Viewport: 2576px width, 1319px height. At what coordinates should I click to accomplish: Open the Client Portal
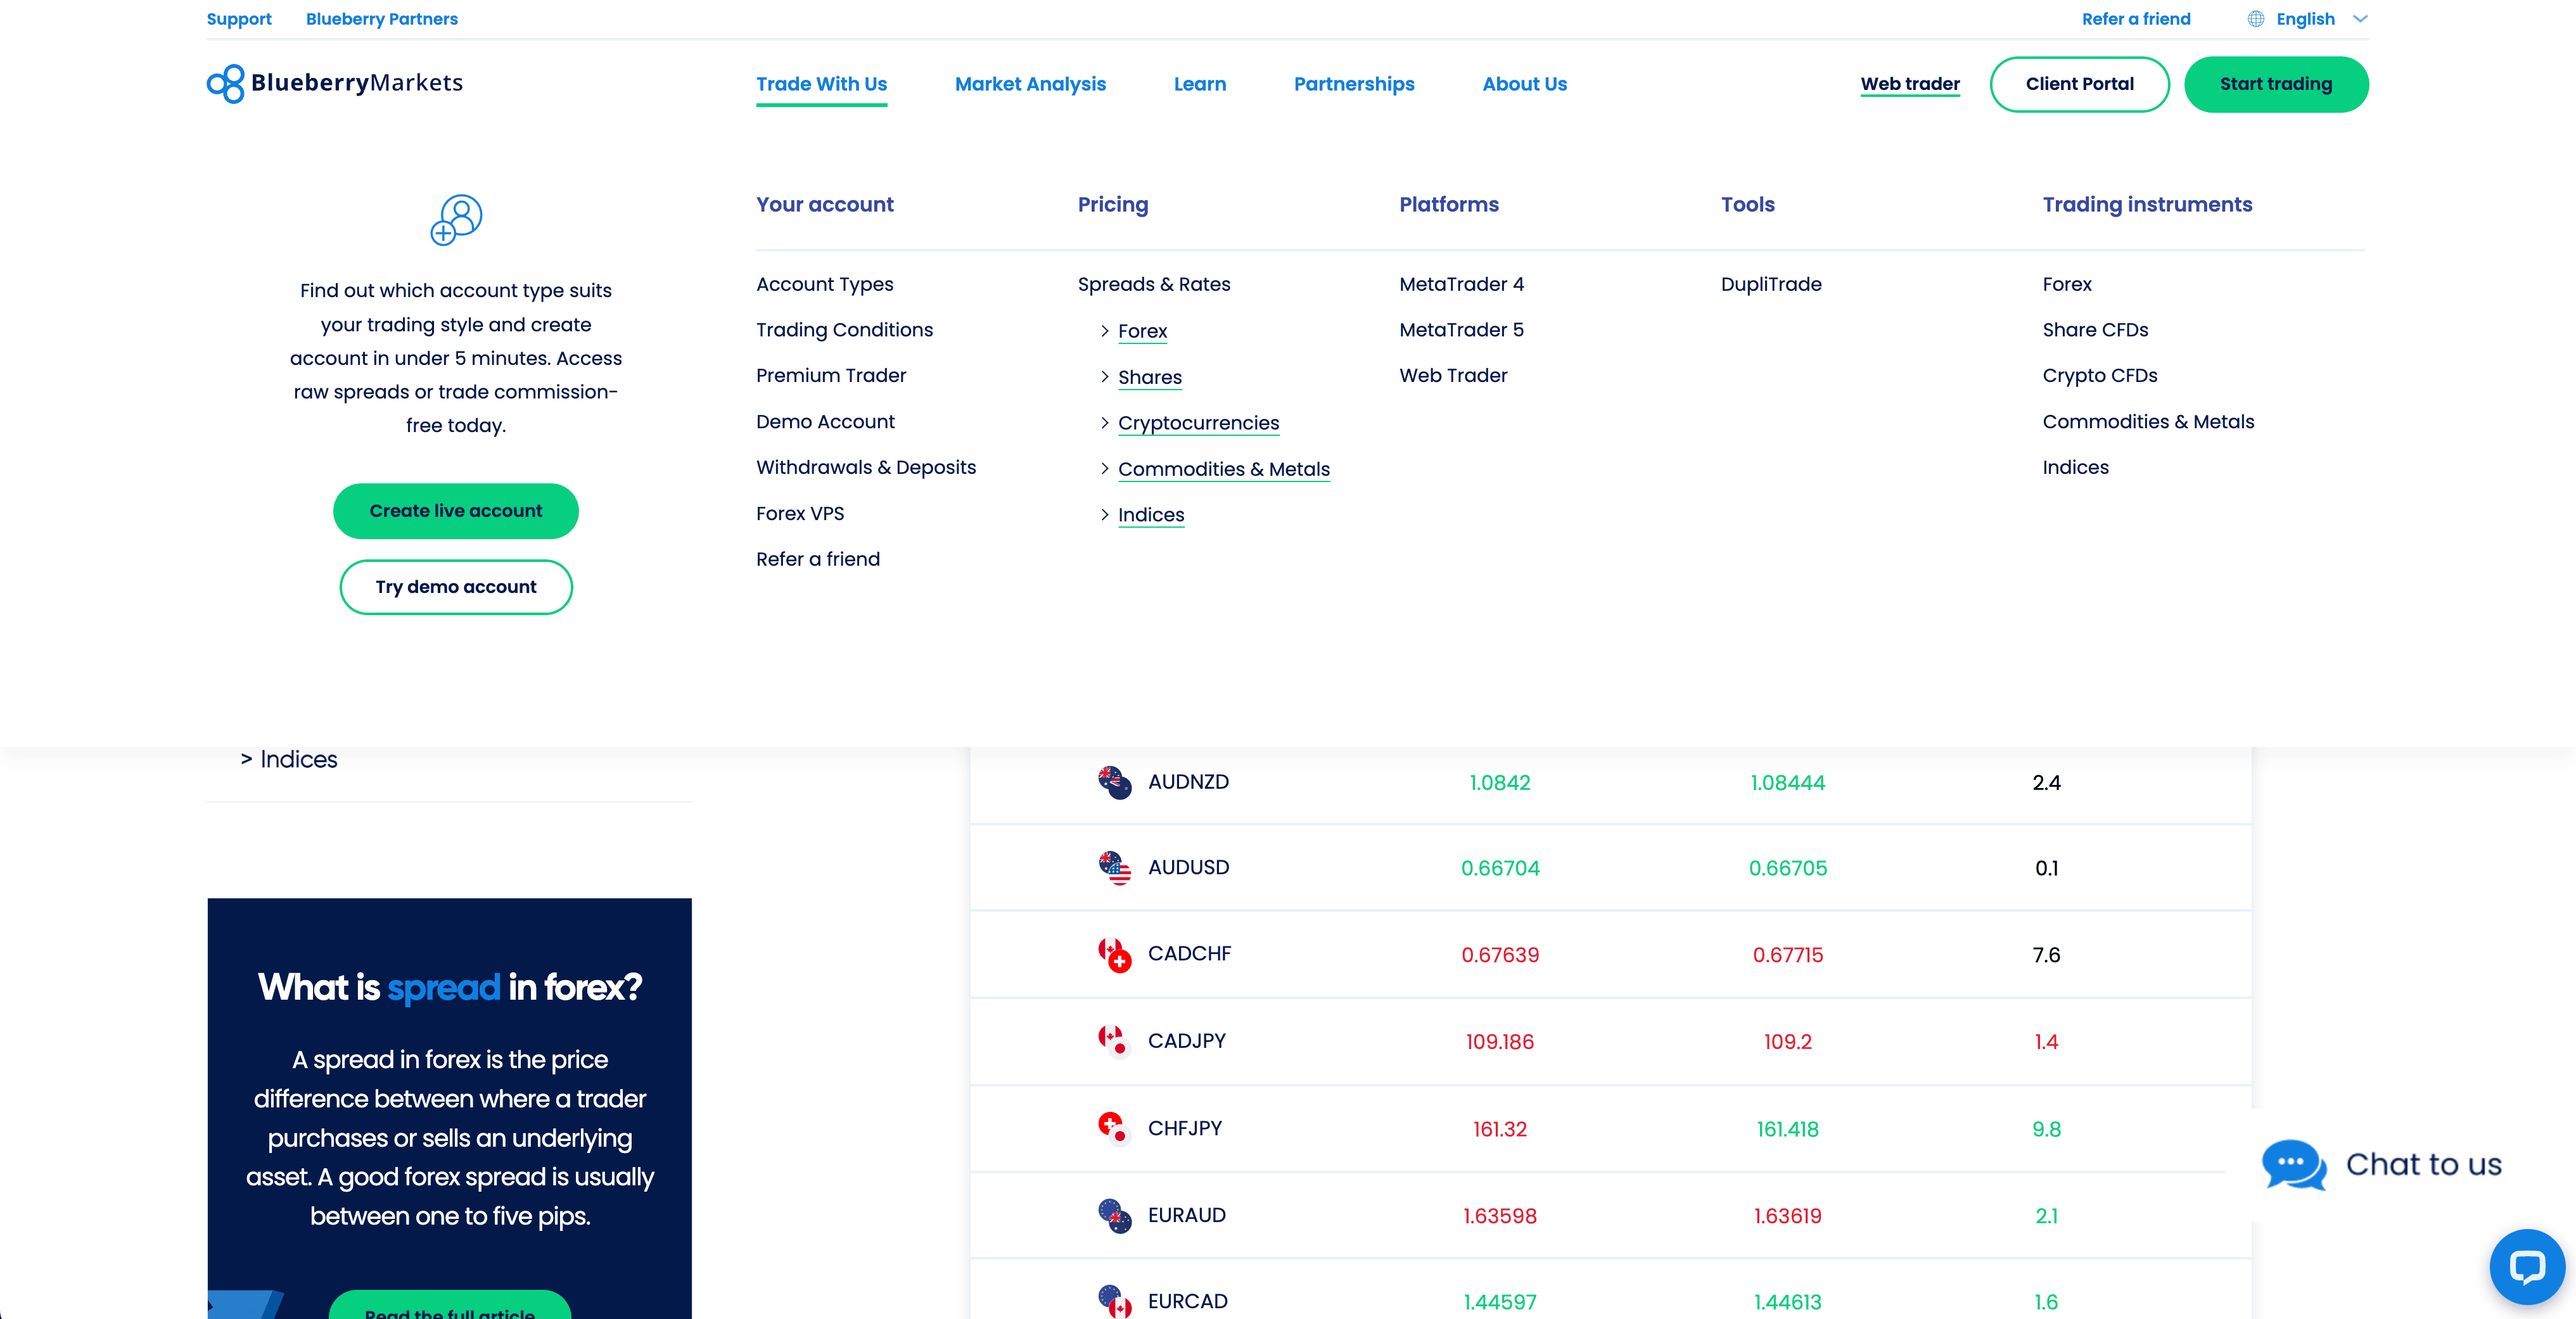[2079, 84]
